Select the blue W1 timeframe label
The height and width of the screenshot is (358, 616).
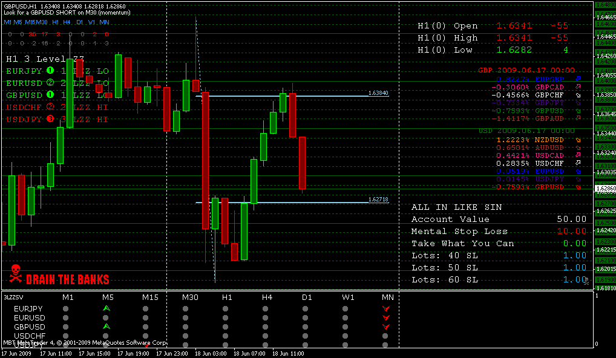pos(91,22)
